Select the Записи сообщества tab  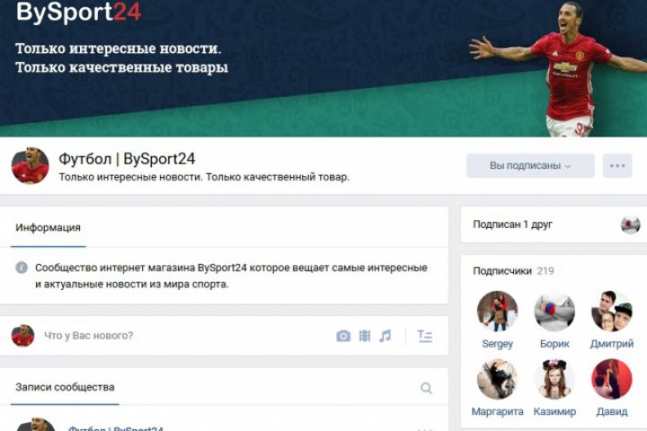[65, 387]
